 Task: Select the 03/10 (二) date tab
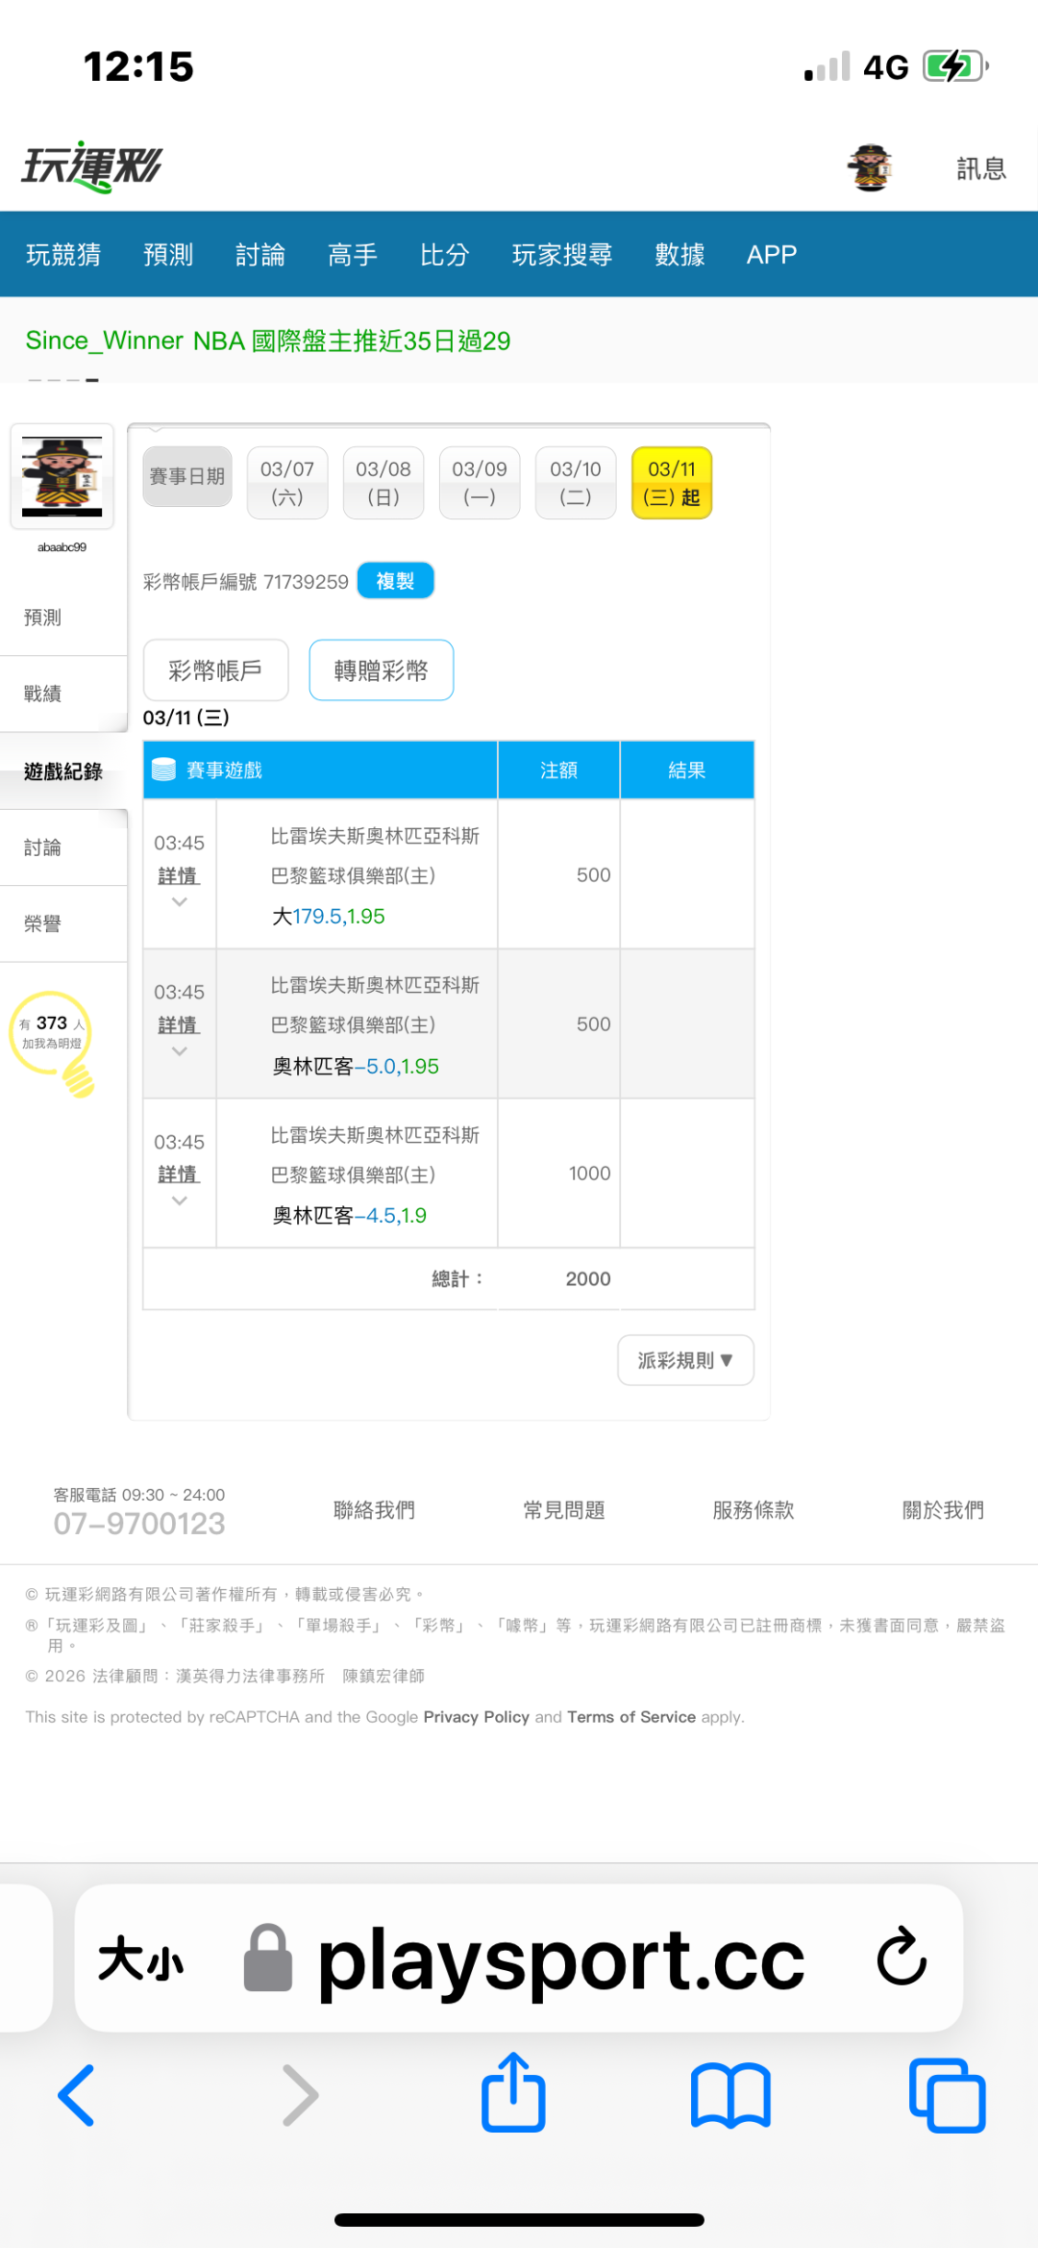576,483
